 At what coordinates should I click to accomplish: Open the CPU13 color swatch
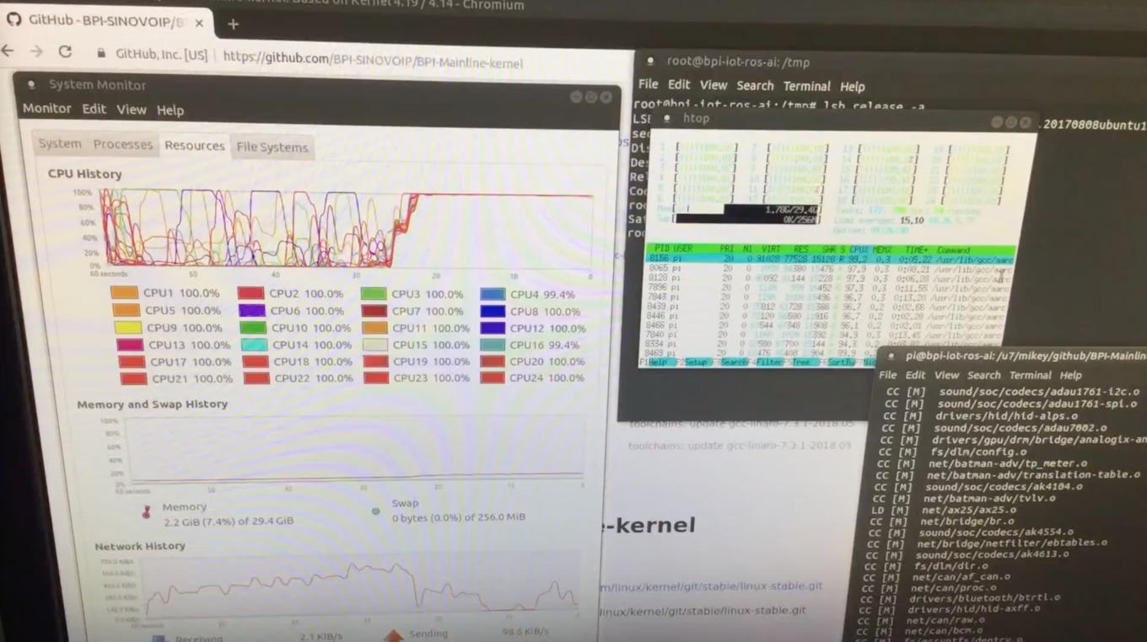pyautogui.click(x=130, y=345)
